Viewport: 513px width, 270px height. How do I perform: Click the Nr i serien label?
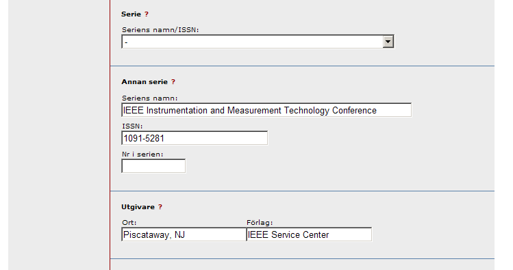click(142, 154)
